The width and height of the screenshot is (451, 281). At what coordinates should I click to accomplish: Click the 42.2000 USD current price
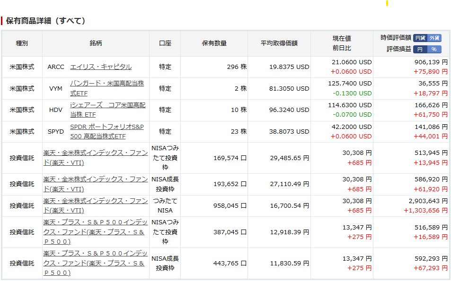tap(352, 127)
